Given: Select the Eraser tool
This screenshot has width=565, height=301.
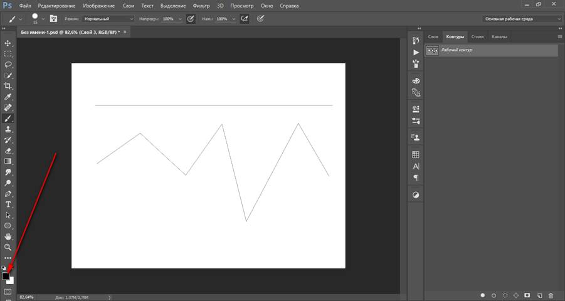Looking at the screenshot, I should (x=8, y=150).
